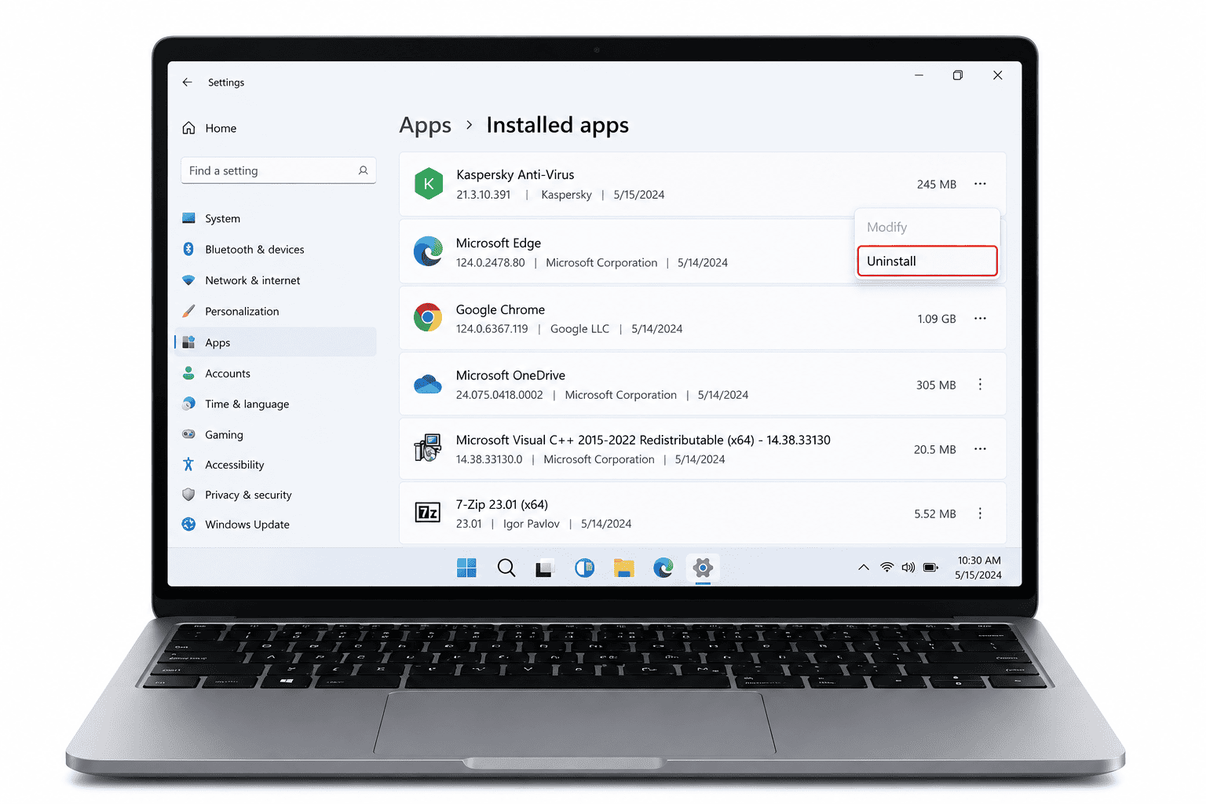The image size is (1206, 804).
Task: Open Personalization settings
Action: 275,311
